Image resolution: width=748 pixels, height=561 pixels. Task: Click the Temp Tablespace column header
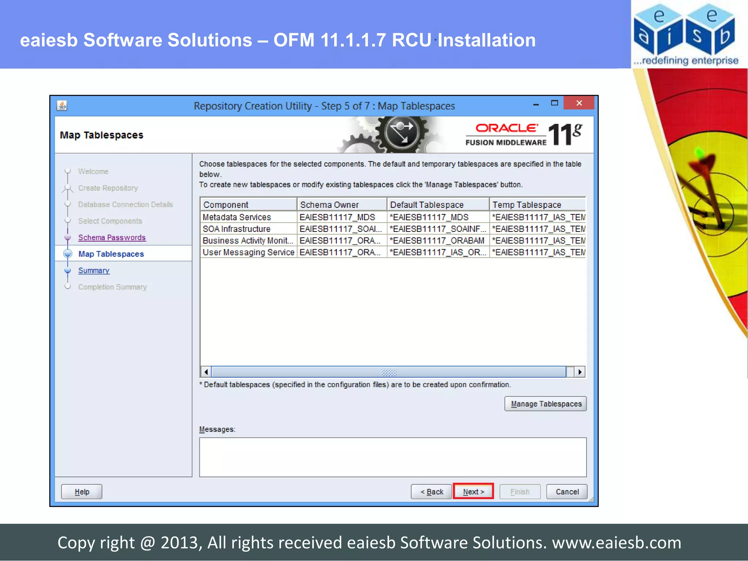pos(538,205)
